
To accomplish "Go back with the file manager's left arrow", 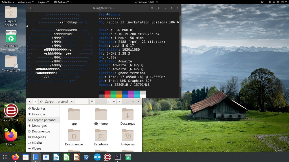I will point(30,102).
